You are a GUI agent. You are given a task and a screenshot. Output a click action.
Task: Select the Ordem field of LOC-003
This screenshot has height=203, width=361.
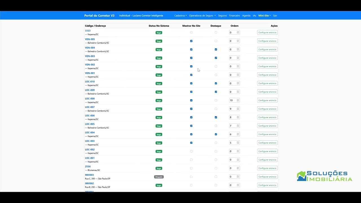pyautogui.click(x=234, y=143)
